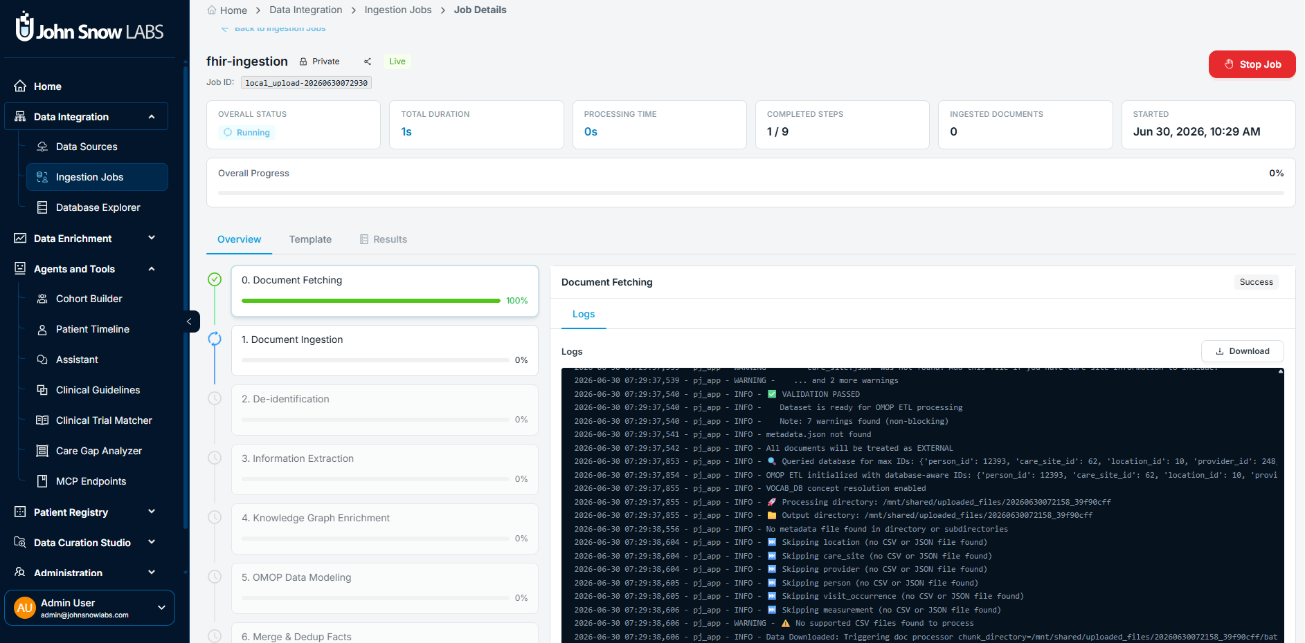Screen dimensions: 1305x643
Task: Go to Ingestion Jobs breadcrumb
Action: pyautogui.click(x=398, y=10)
